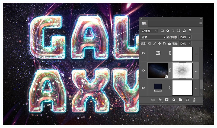This screenshot has height=128, width=217.
Task: Click the lock position move icon
Action: pyautogui.click(x=159, y=43)
